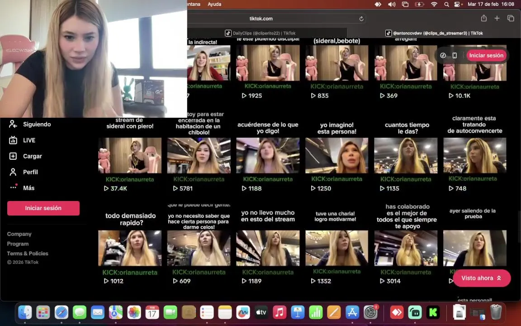Open Pages from the Dock
The image size is (521, 326).
point(334,312)
